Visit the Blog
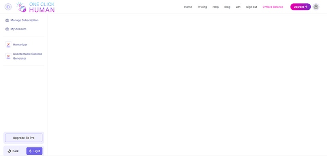 tap(227, 7)
